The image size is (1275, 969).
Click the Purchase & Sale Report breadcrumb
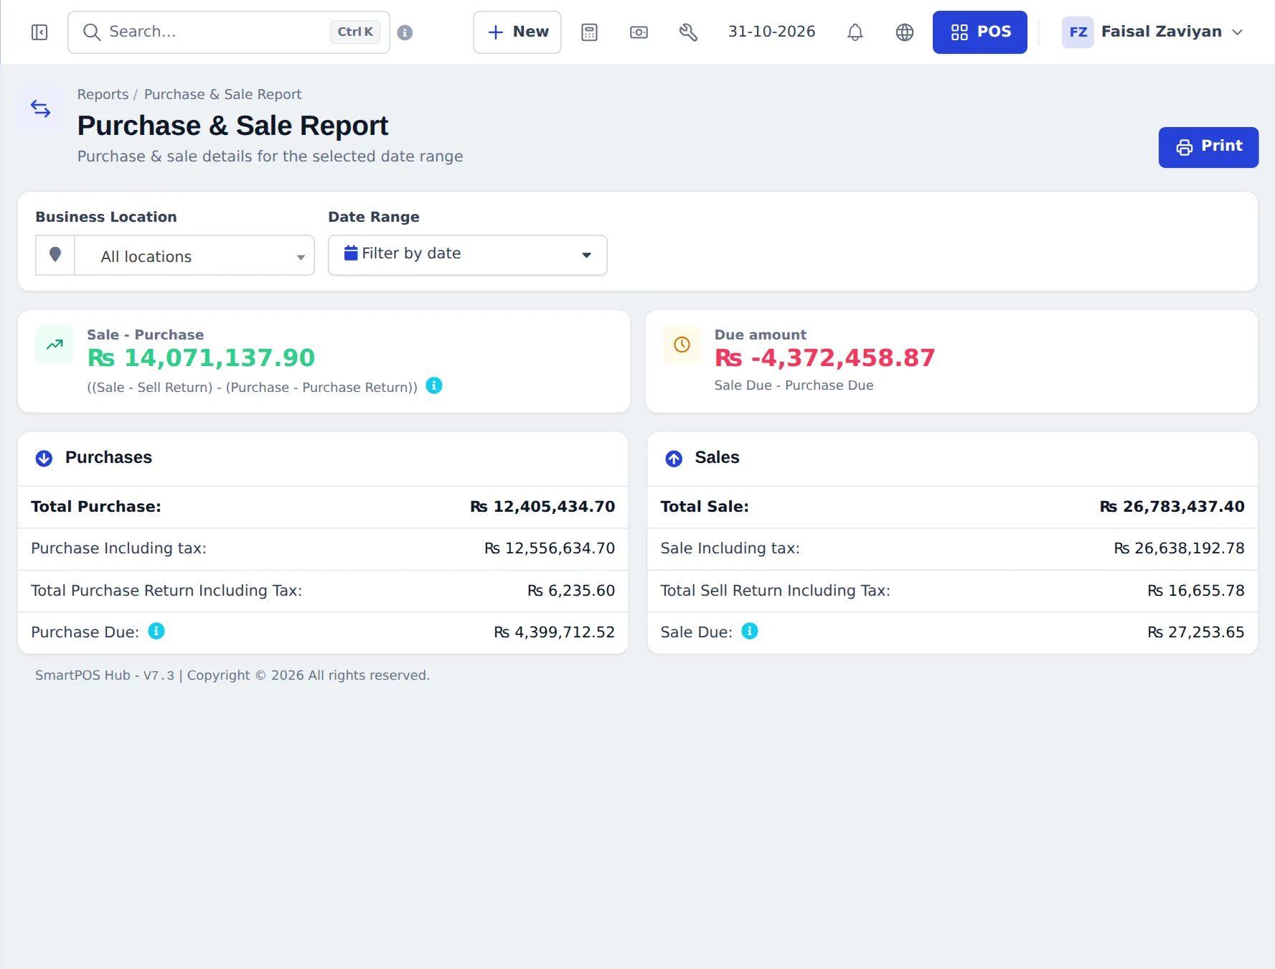[222, 94]
